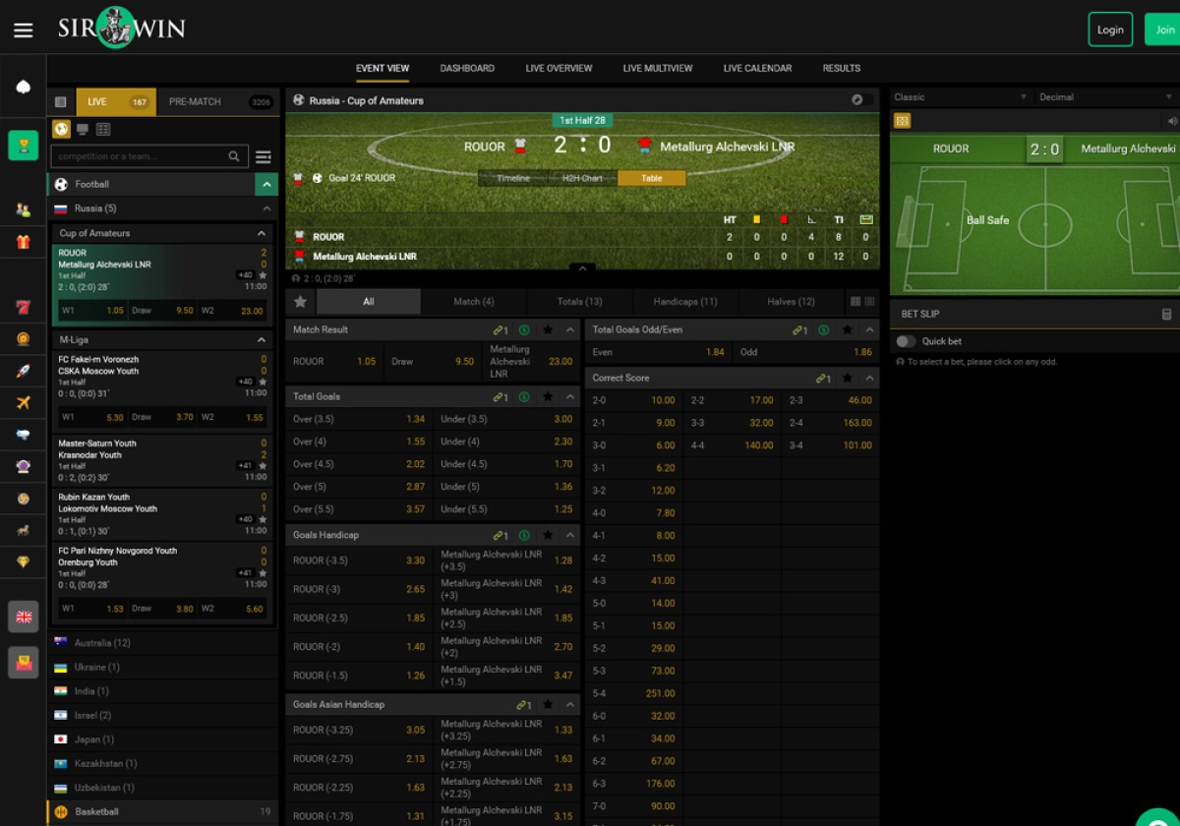This screenshot has height=826, width=1180.
Task: Bet on ROUOR at 1.05 in Match Result
Action: (x=334, y=362)
